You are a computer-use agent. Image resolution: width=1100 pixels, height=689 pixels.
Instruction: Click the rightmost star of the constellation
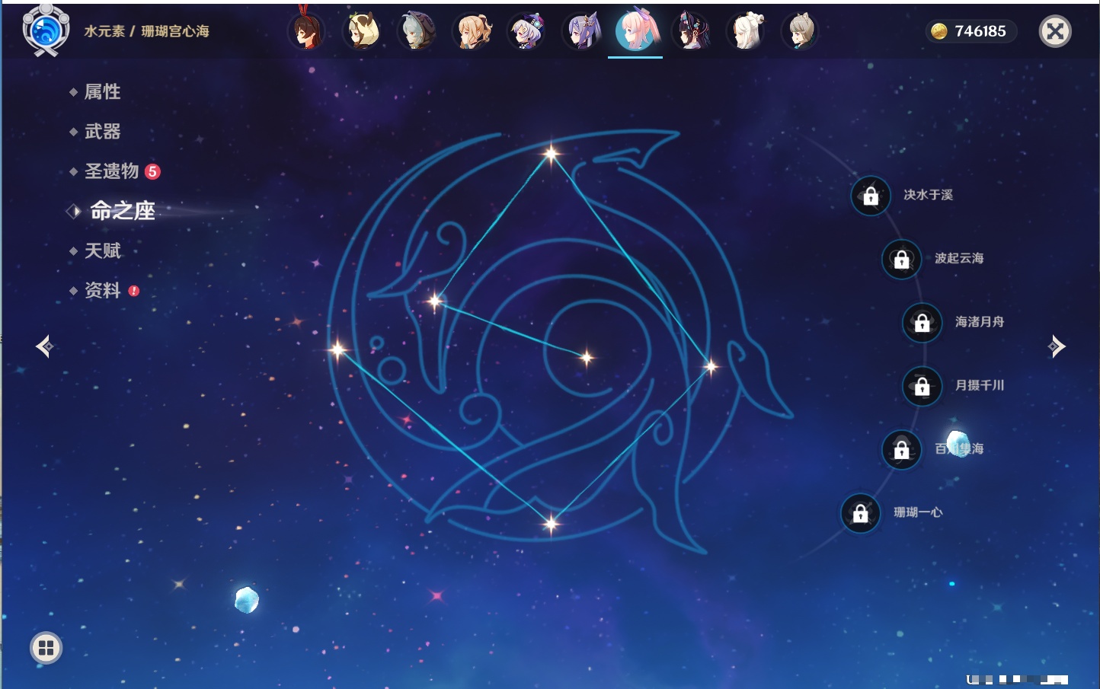tap(711, 367)
